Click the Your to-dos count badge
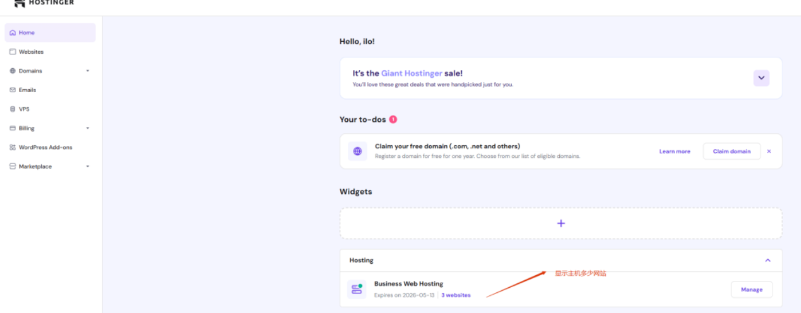Viewport: 801px width, 313px height. coord(393,120)
